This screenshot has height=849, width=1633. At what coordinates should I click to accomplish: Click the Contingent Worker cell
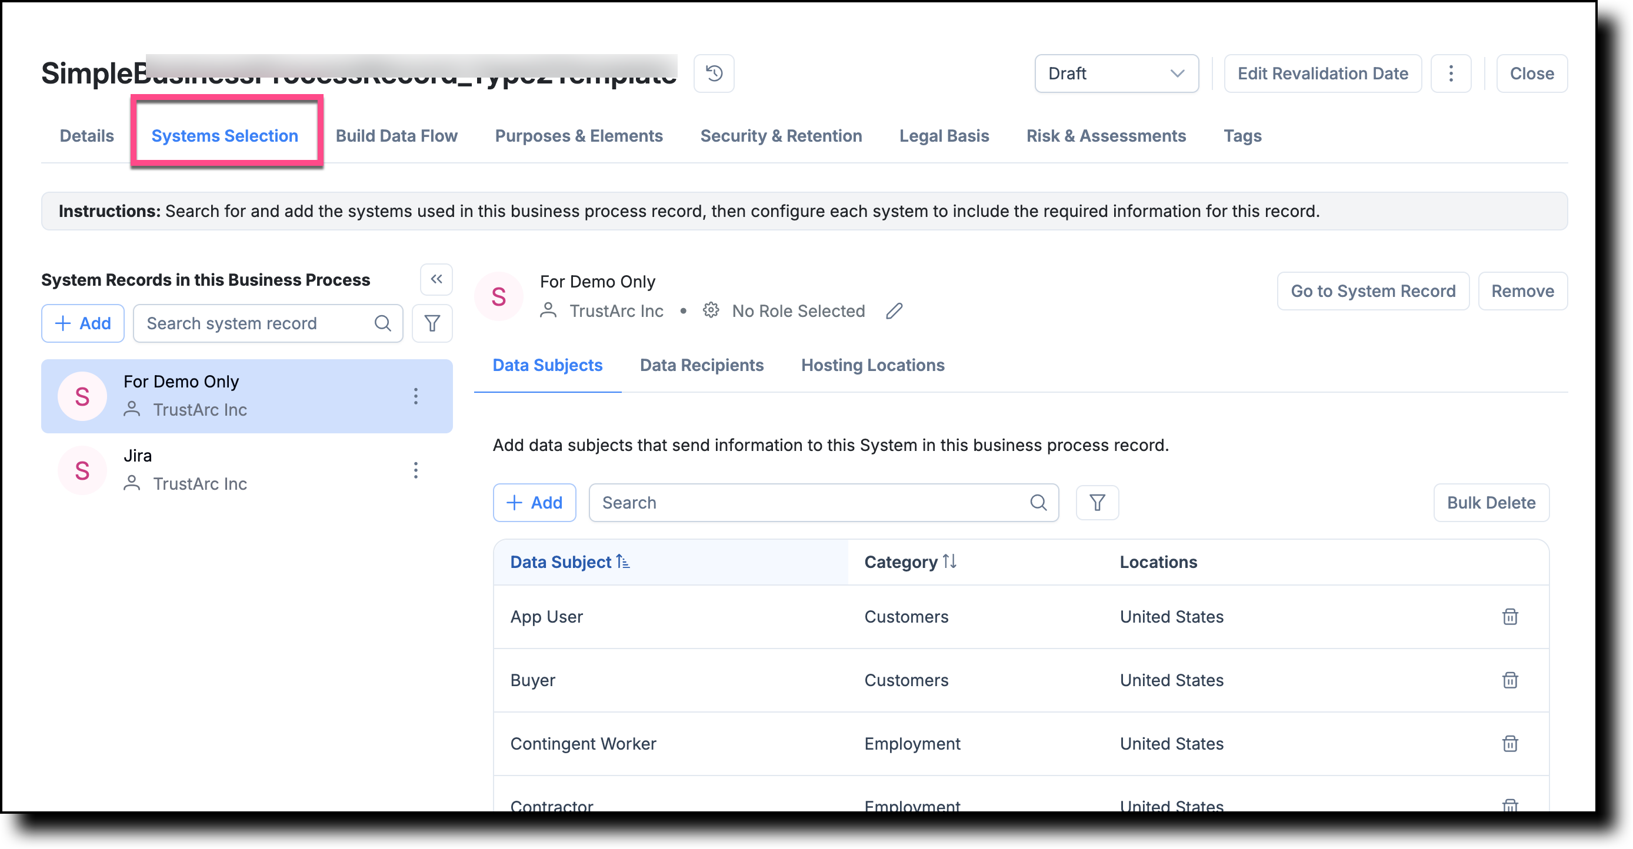click(x=583, y=744)
